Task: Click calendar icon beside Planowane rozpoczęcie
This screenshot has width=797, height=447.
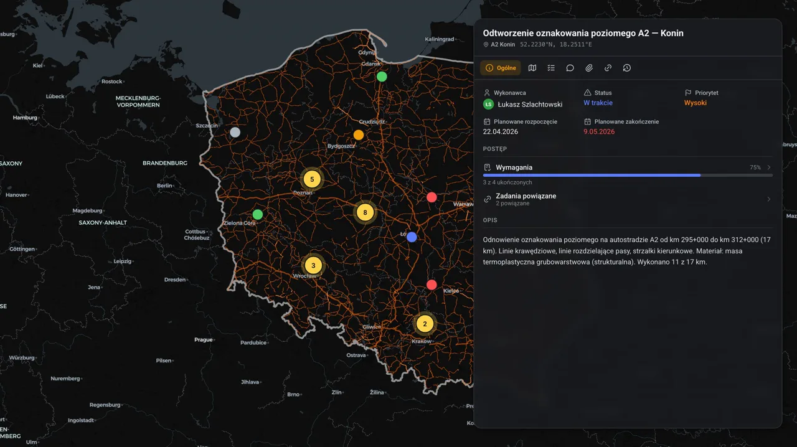Action: pos(487,122)
